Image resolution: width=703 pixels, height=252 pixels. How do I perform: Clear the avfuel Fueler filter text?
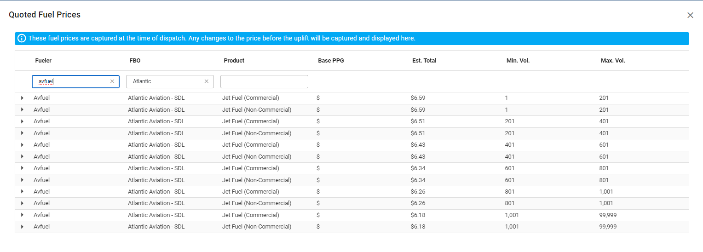pos(112,81)
